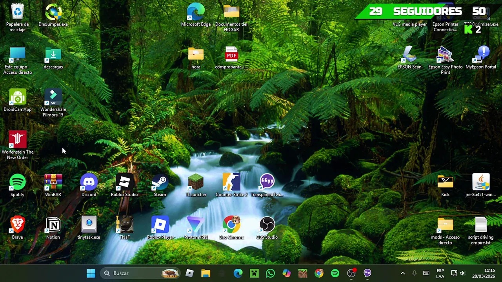This screenshot has width=502, height=282.
Task: Open Minecraft grass block taskbar icon
Action: 303,273
